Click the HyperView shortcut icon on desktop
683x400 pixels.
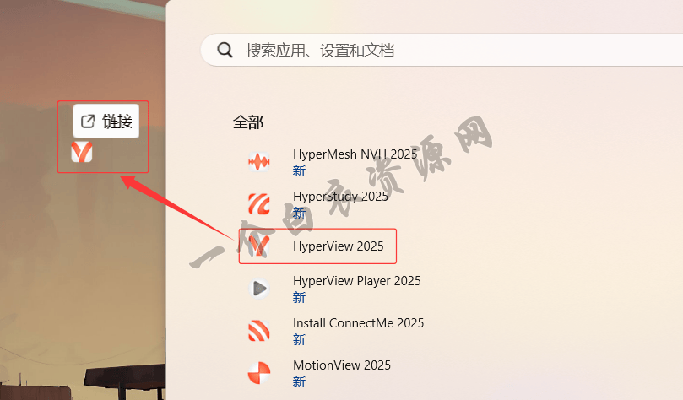pos(82,151)
